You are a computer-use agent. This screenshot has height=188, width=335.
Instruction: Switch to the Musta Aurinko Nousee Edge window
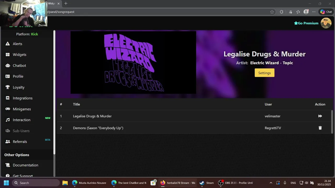click(89, 183)
